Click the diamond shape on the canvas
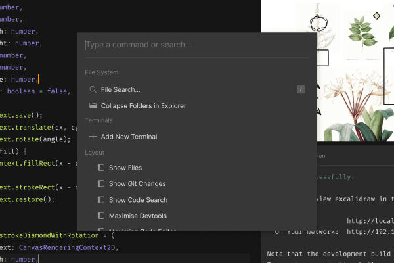The image size is (394, 263). pos(376,15)
